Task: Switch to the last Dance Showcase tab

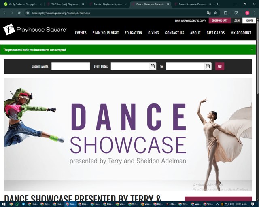Action: (x=193, y=4)
